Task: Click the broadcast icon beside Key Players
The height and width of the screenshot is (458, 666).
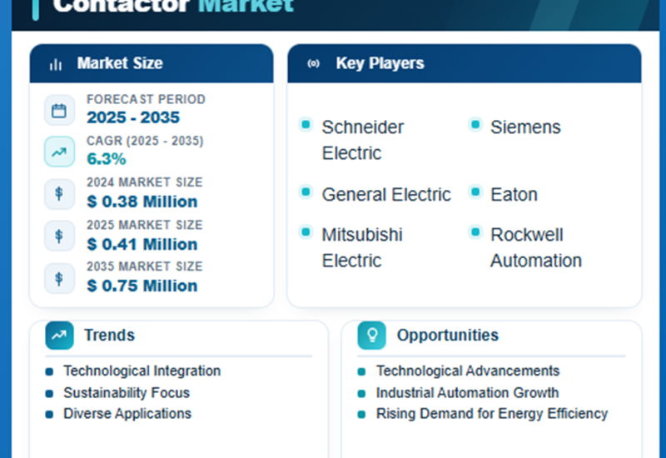Action: pyautogui.click(x=314, y=64)
